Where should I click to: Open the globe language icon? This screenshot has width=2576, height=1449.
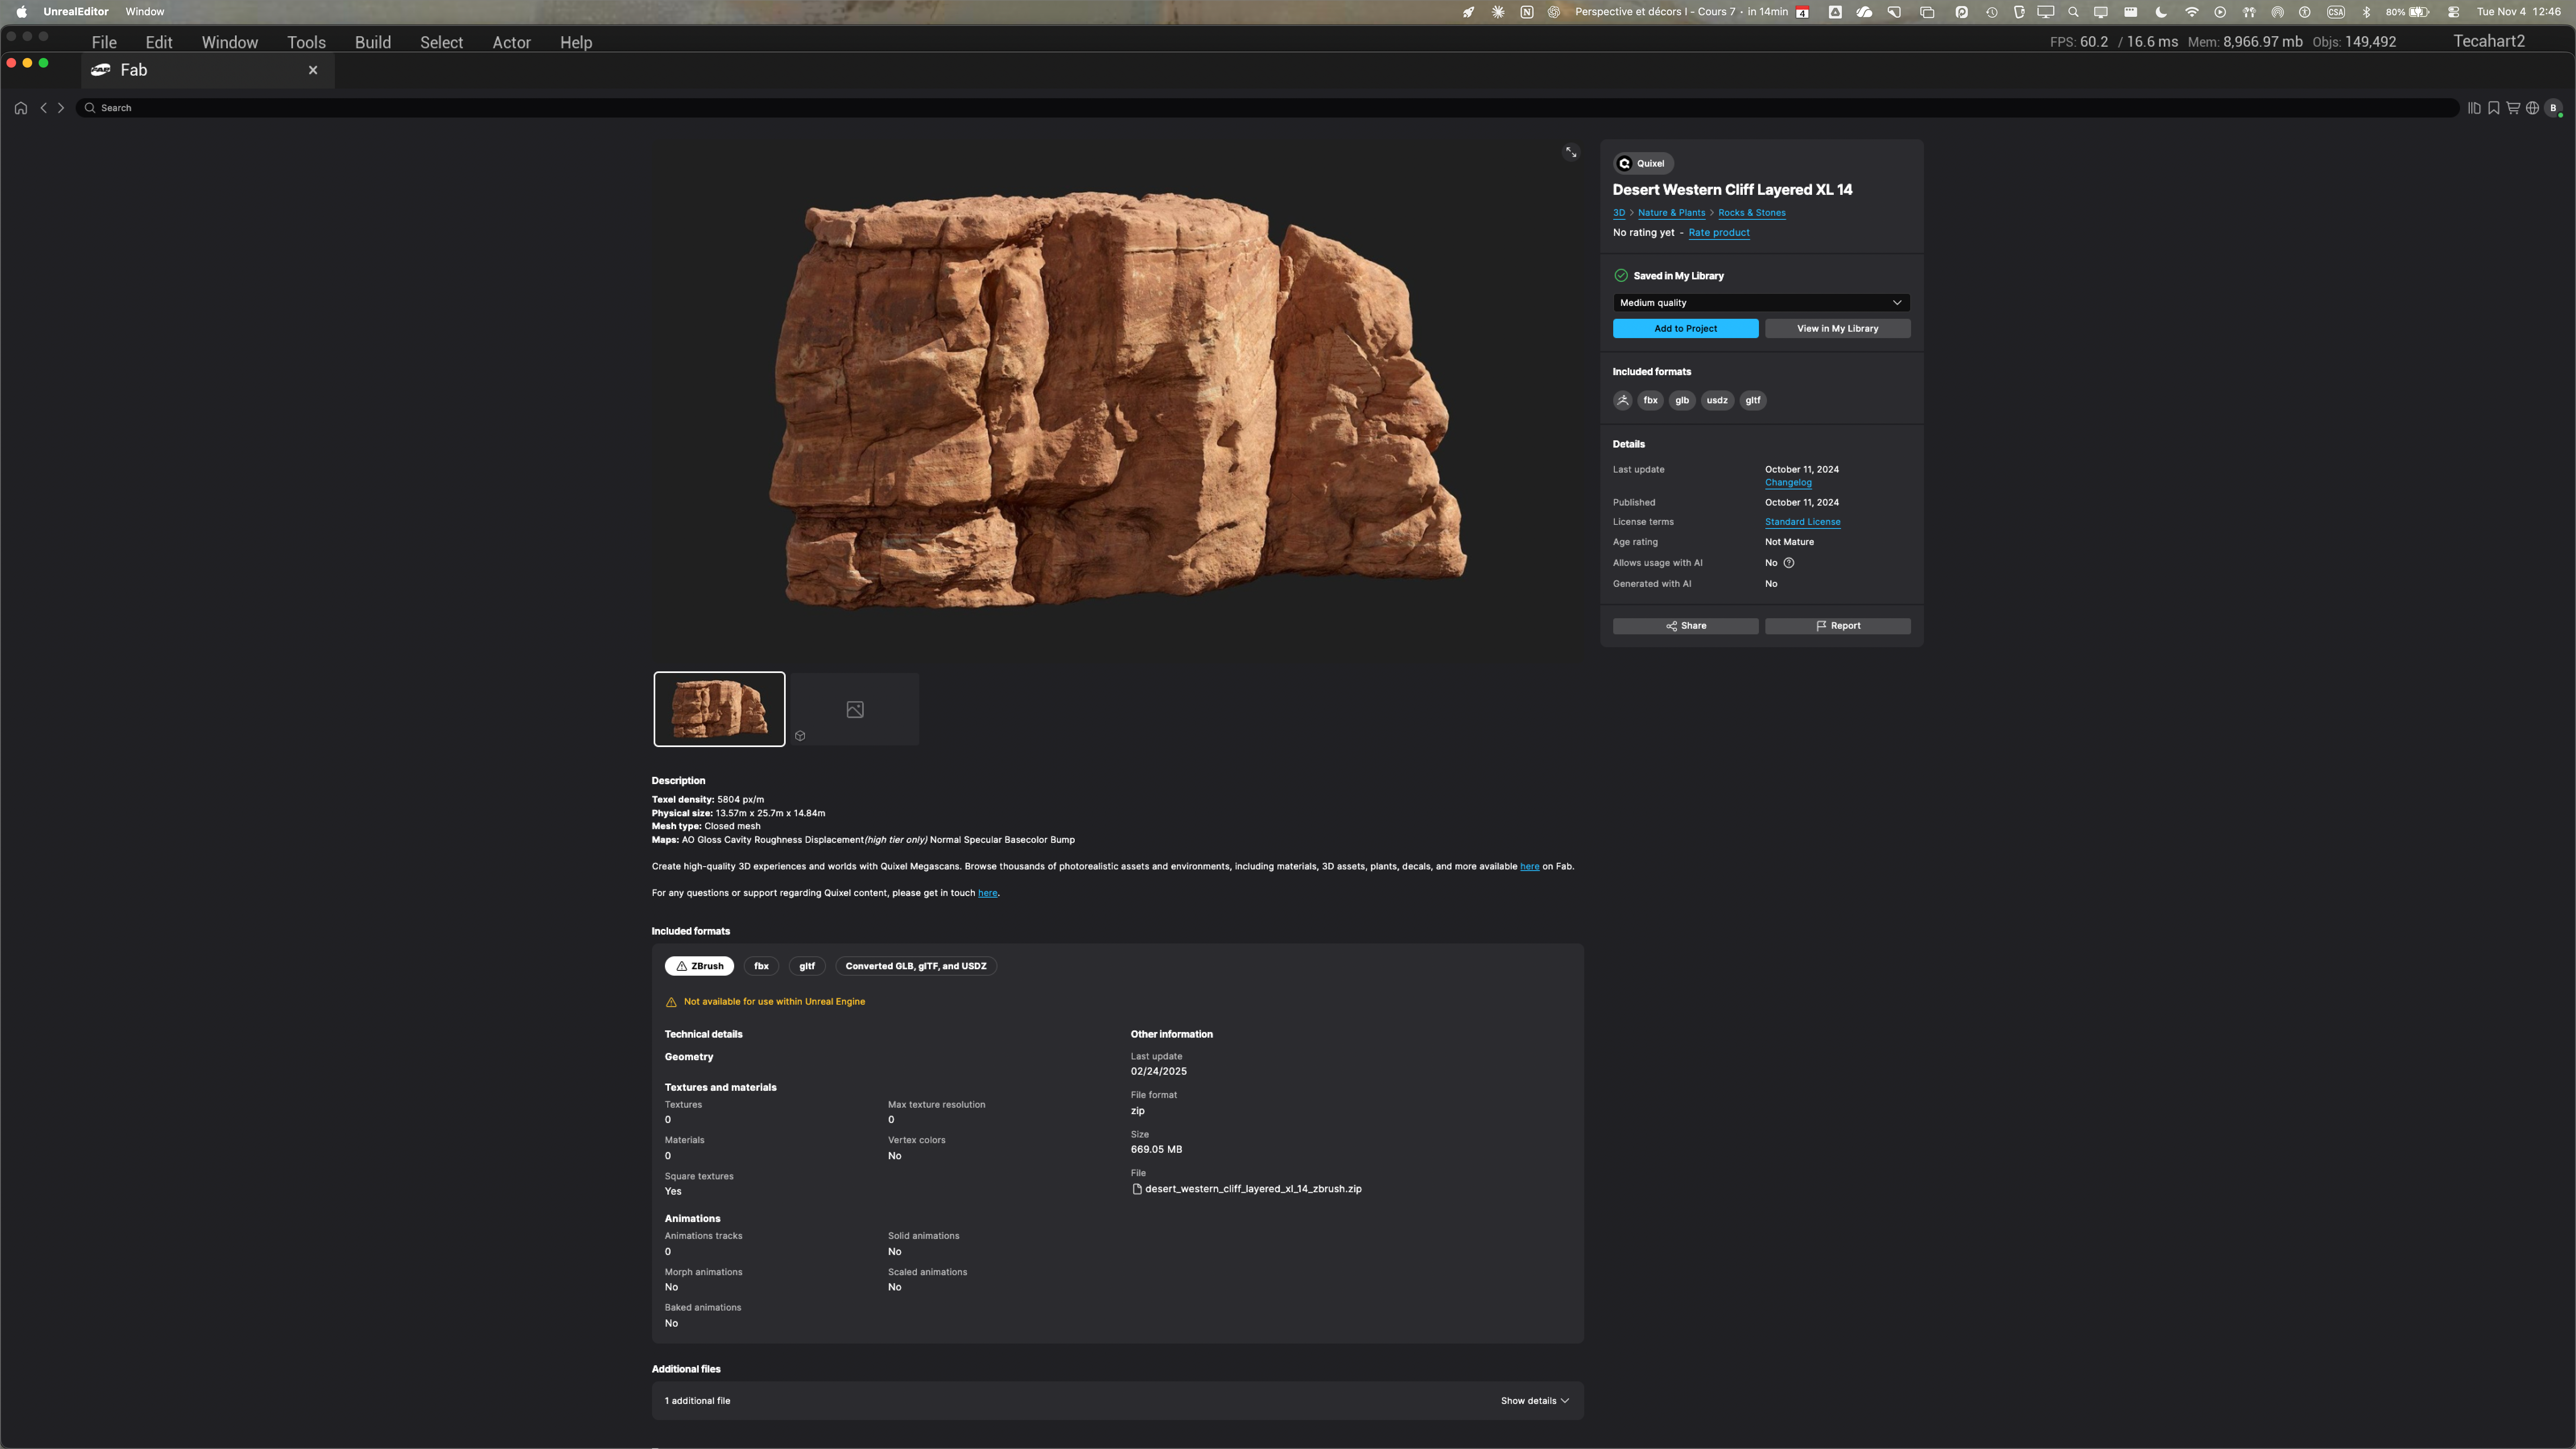[2532, 108]
